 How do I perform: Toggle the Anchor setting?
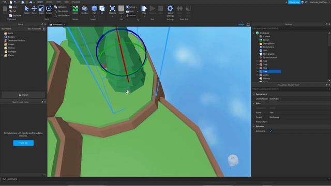pos(131,16)
